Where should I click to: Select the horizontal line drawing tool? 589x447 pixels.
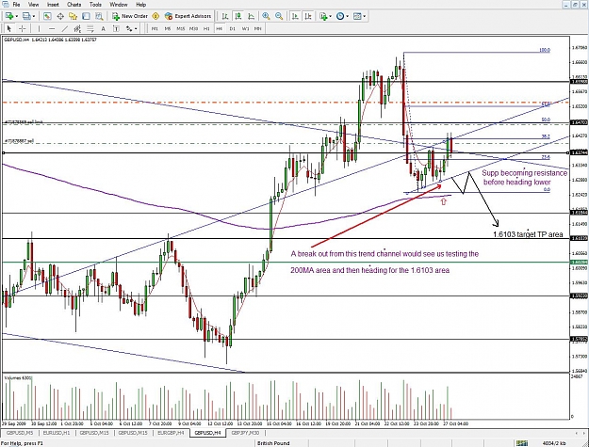(x=52, y=28)
